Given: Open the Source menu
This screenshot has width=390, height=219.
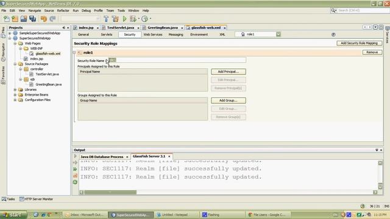Looking at the screenshot, I should point(49,10).
